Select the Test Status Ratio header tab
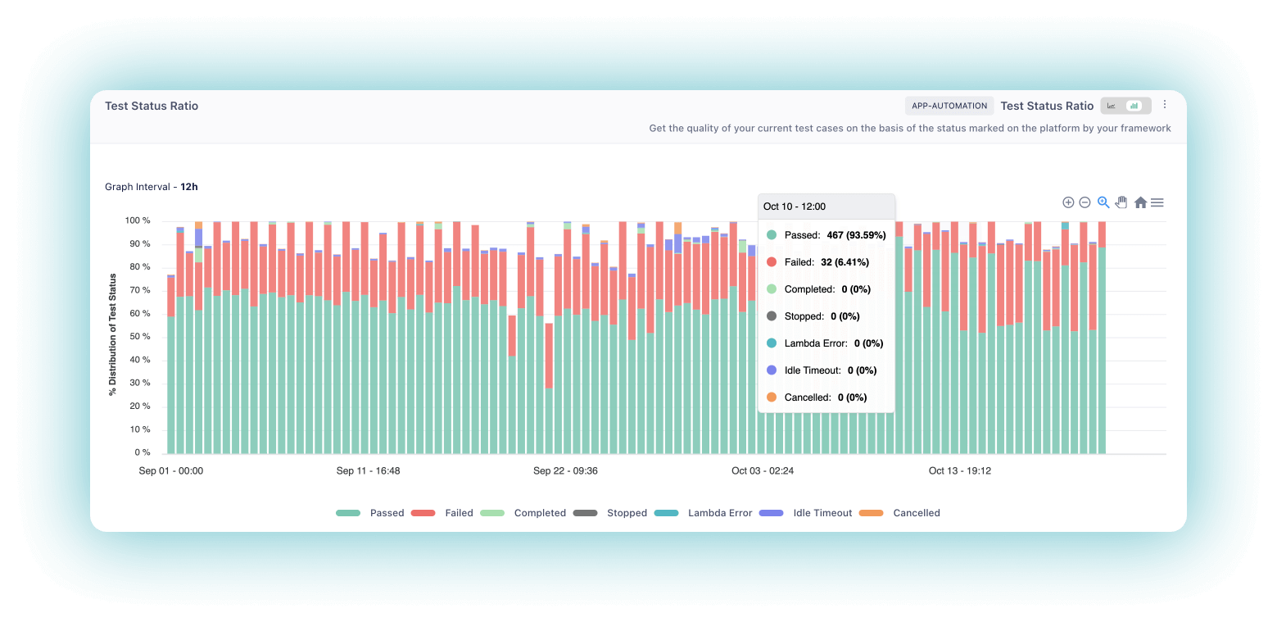 point(1047,106)
